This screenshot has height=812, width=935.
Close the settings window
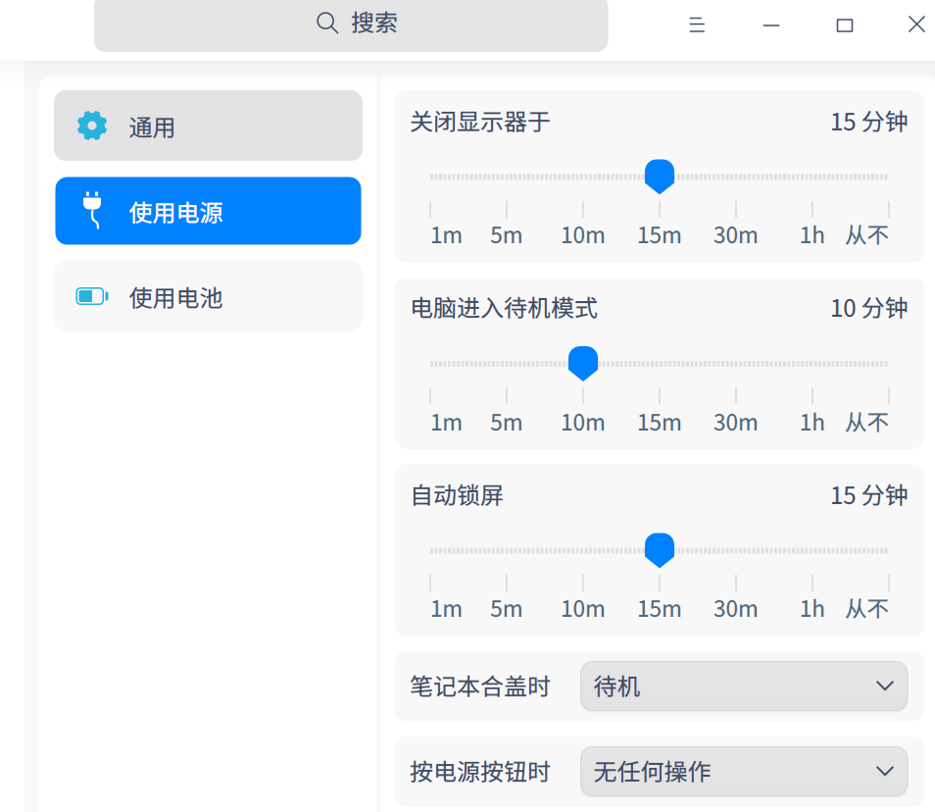tap(916, 25)
